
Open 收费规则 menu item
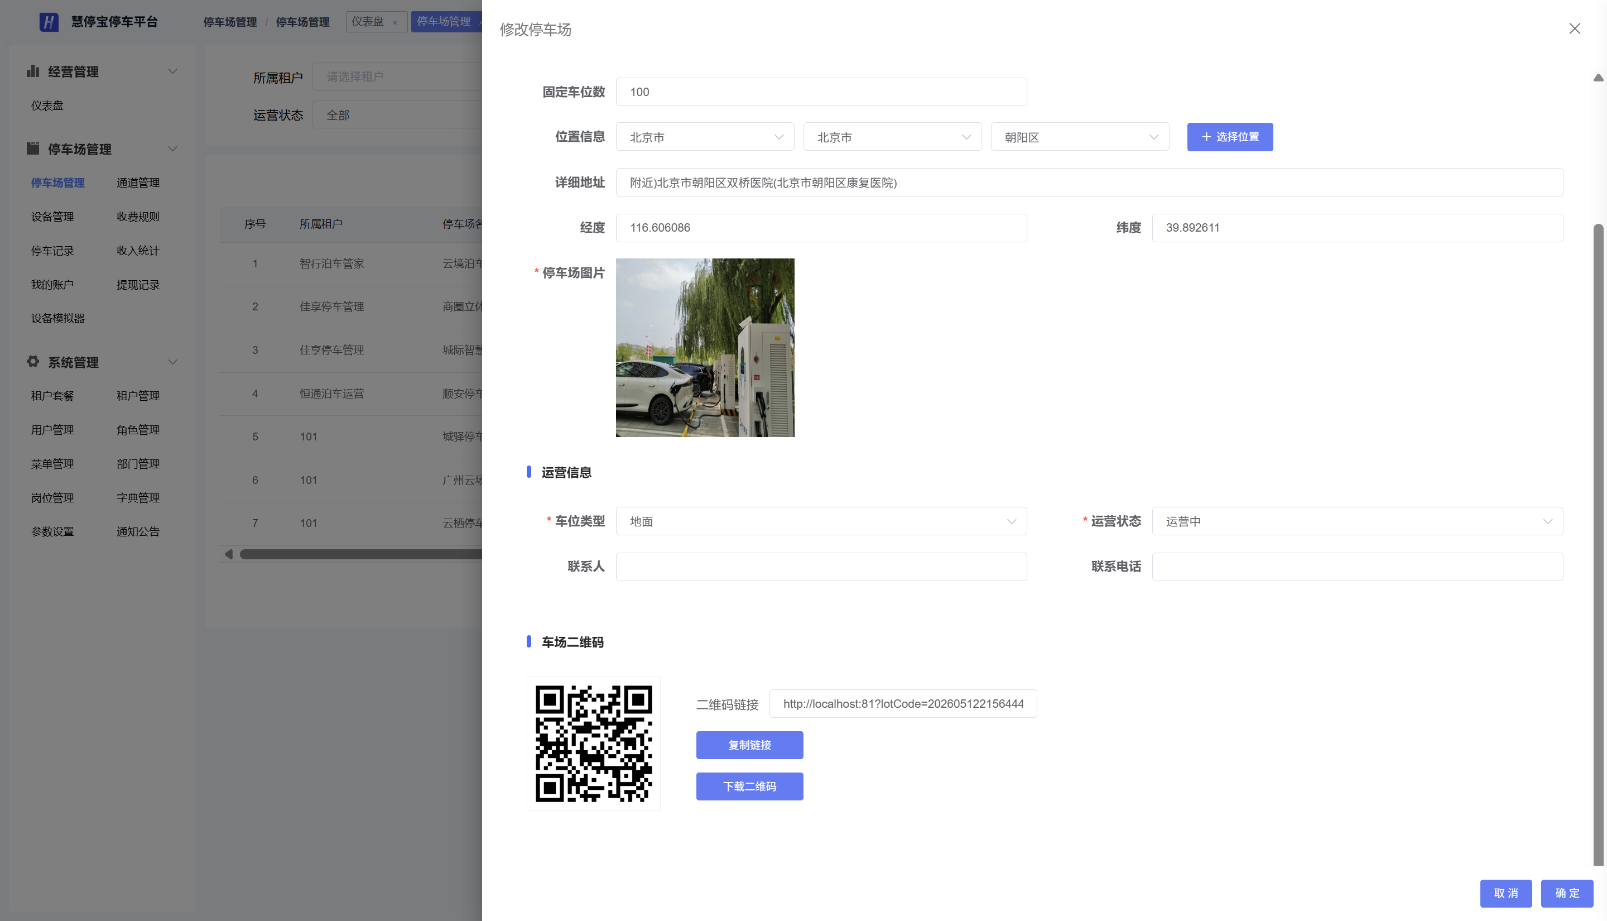[x=138, y=217]
